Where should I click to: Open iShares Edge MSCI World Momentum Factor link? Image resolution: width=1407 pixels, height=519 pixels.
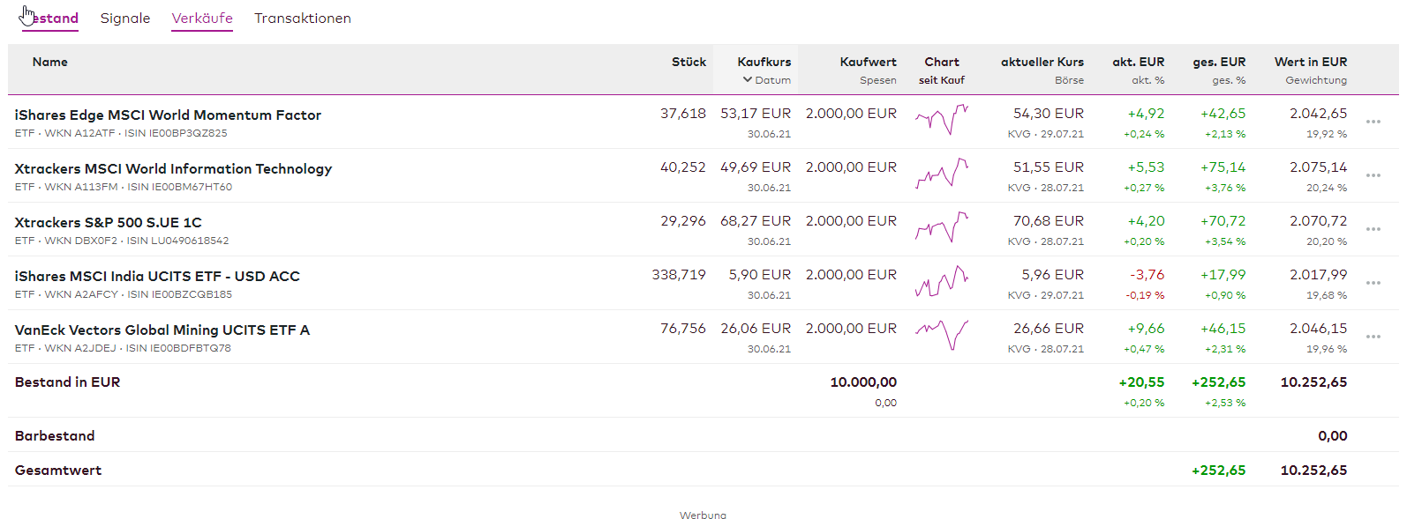click(168, 115)
